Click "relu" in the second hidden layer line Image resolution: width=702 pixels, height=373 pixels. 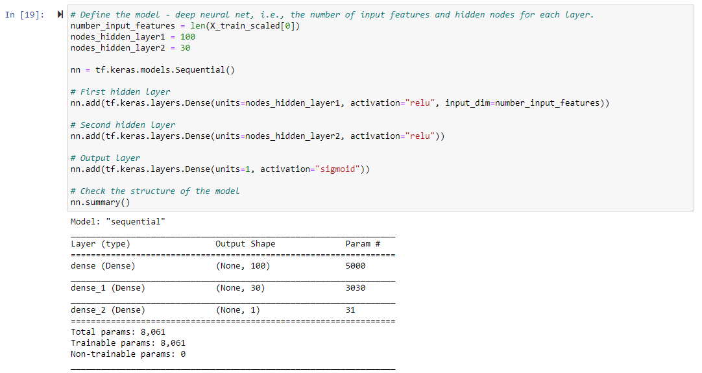click(420, 136)
